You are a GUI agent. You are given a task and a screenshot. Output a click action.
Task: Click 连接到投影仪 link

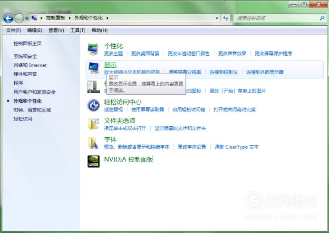(x=223, y=72)
